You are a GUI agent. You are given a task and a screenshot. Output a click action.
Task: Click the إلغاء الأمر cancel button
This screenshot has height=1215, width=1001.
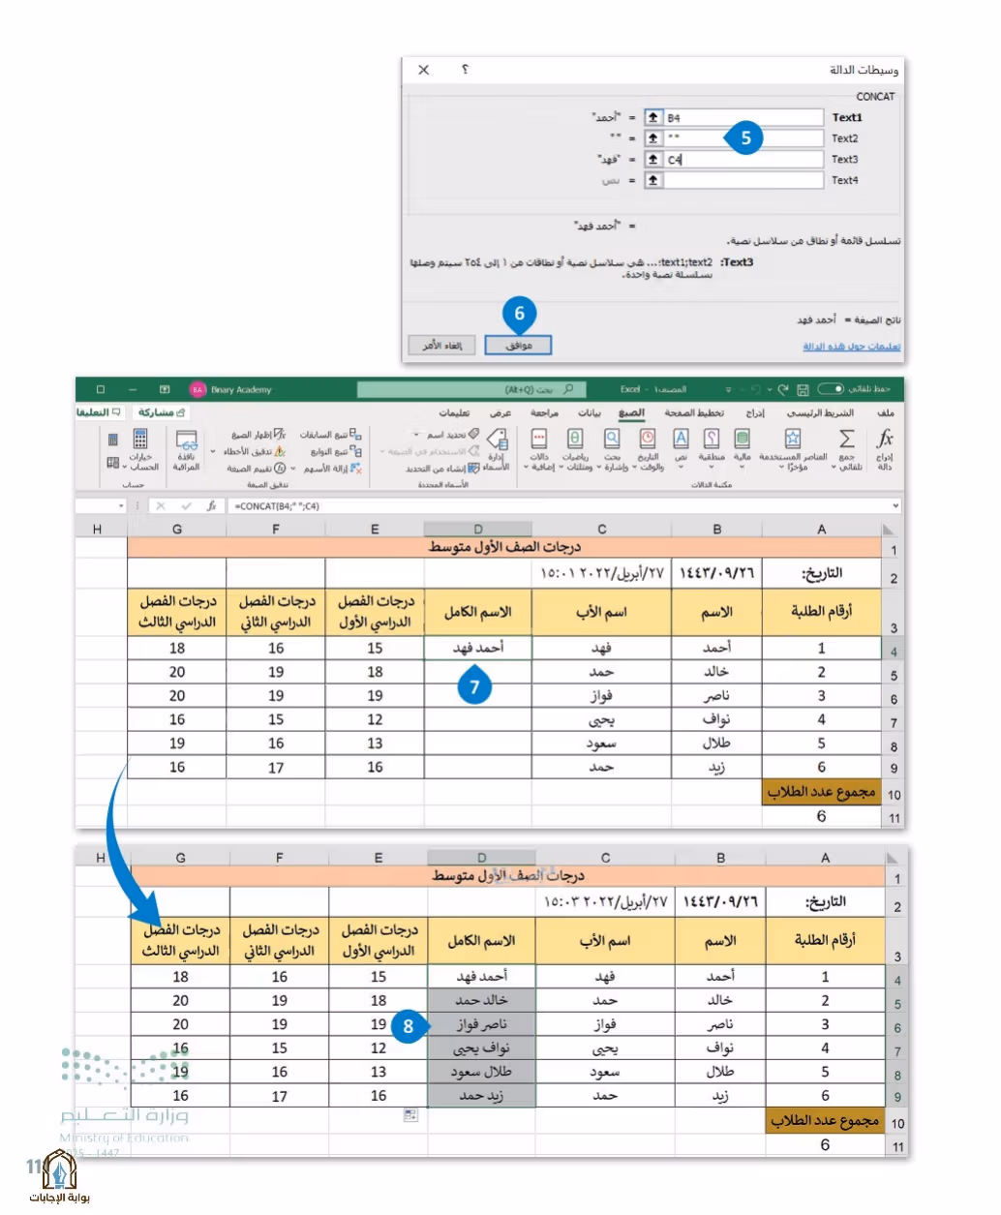pos(442,345)
